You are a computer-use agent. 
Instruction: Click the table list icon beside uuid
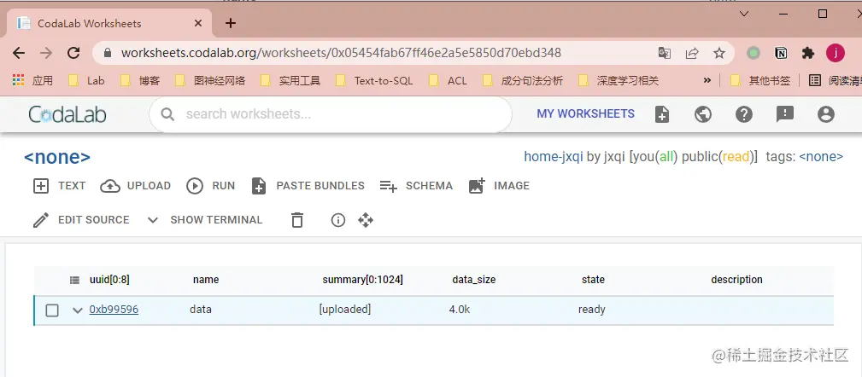point(75,280)
